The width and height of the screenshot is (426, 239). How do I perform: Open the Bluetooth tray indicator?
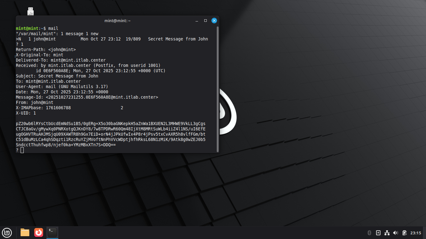point(369,233)
